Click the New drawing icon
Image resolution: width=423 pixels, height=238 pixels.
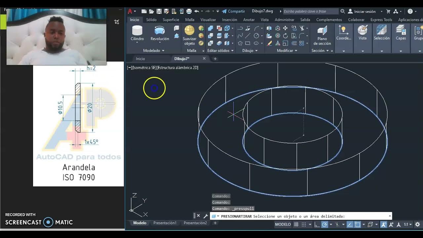point(144,11)
